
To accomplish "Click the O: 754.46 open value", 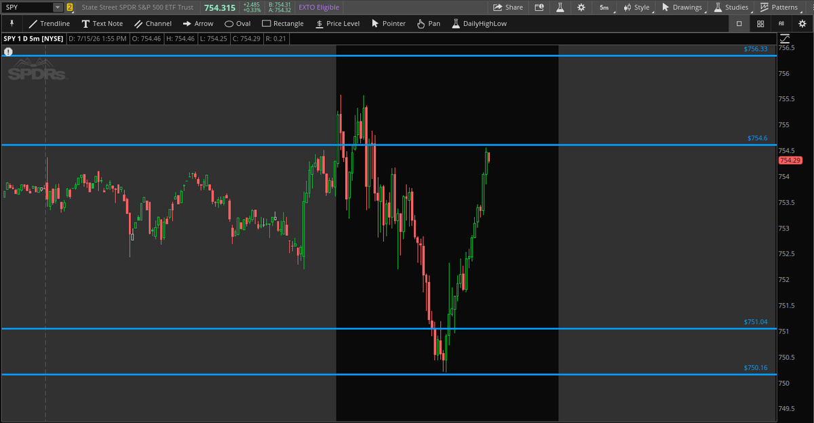I will pyautogui.click(x=147, y=39).
